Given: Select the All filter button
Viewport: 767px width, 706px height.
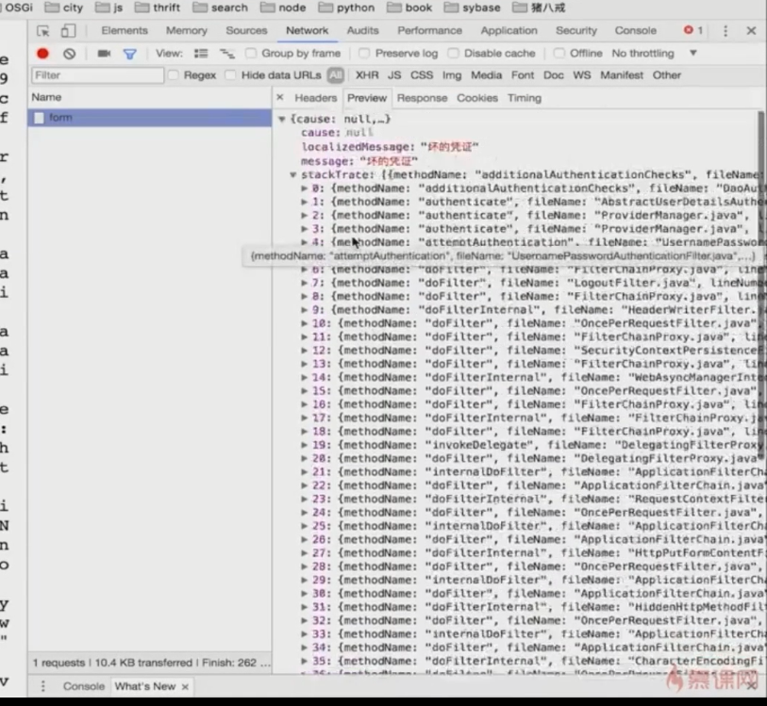Looking at the screenshot, I should coord(336,75).
